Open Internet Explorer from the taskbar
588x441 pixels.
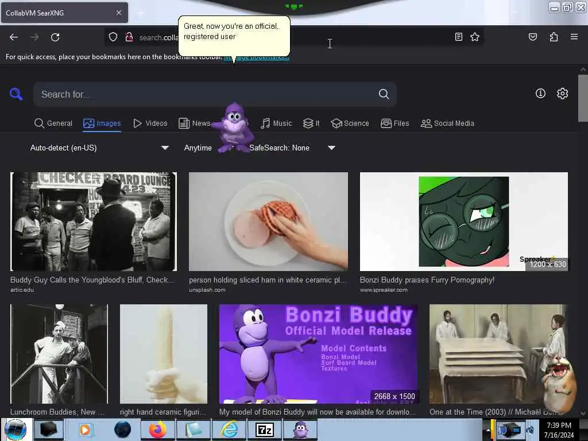(229, 430)
